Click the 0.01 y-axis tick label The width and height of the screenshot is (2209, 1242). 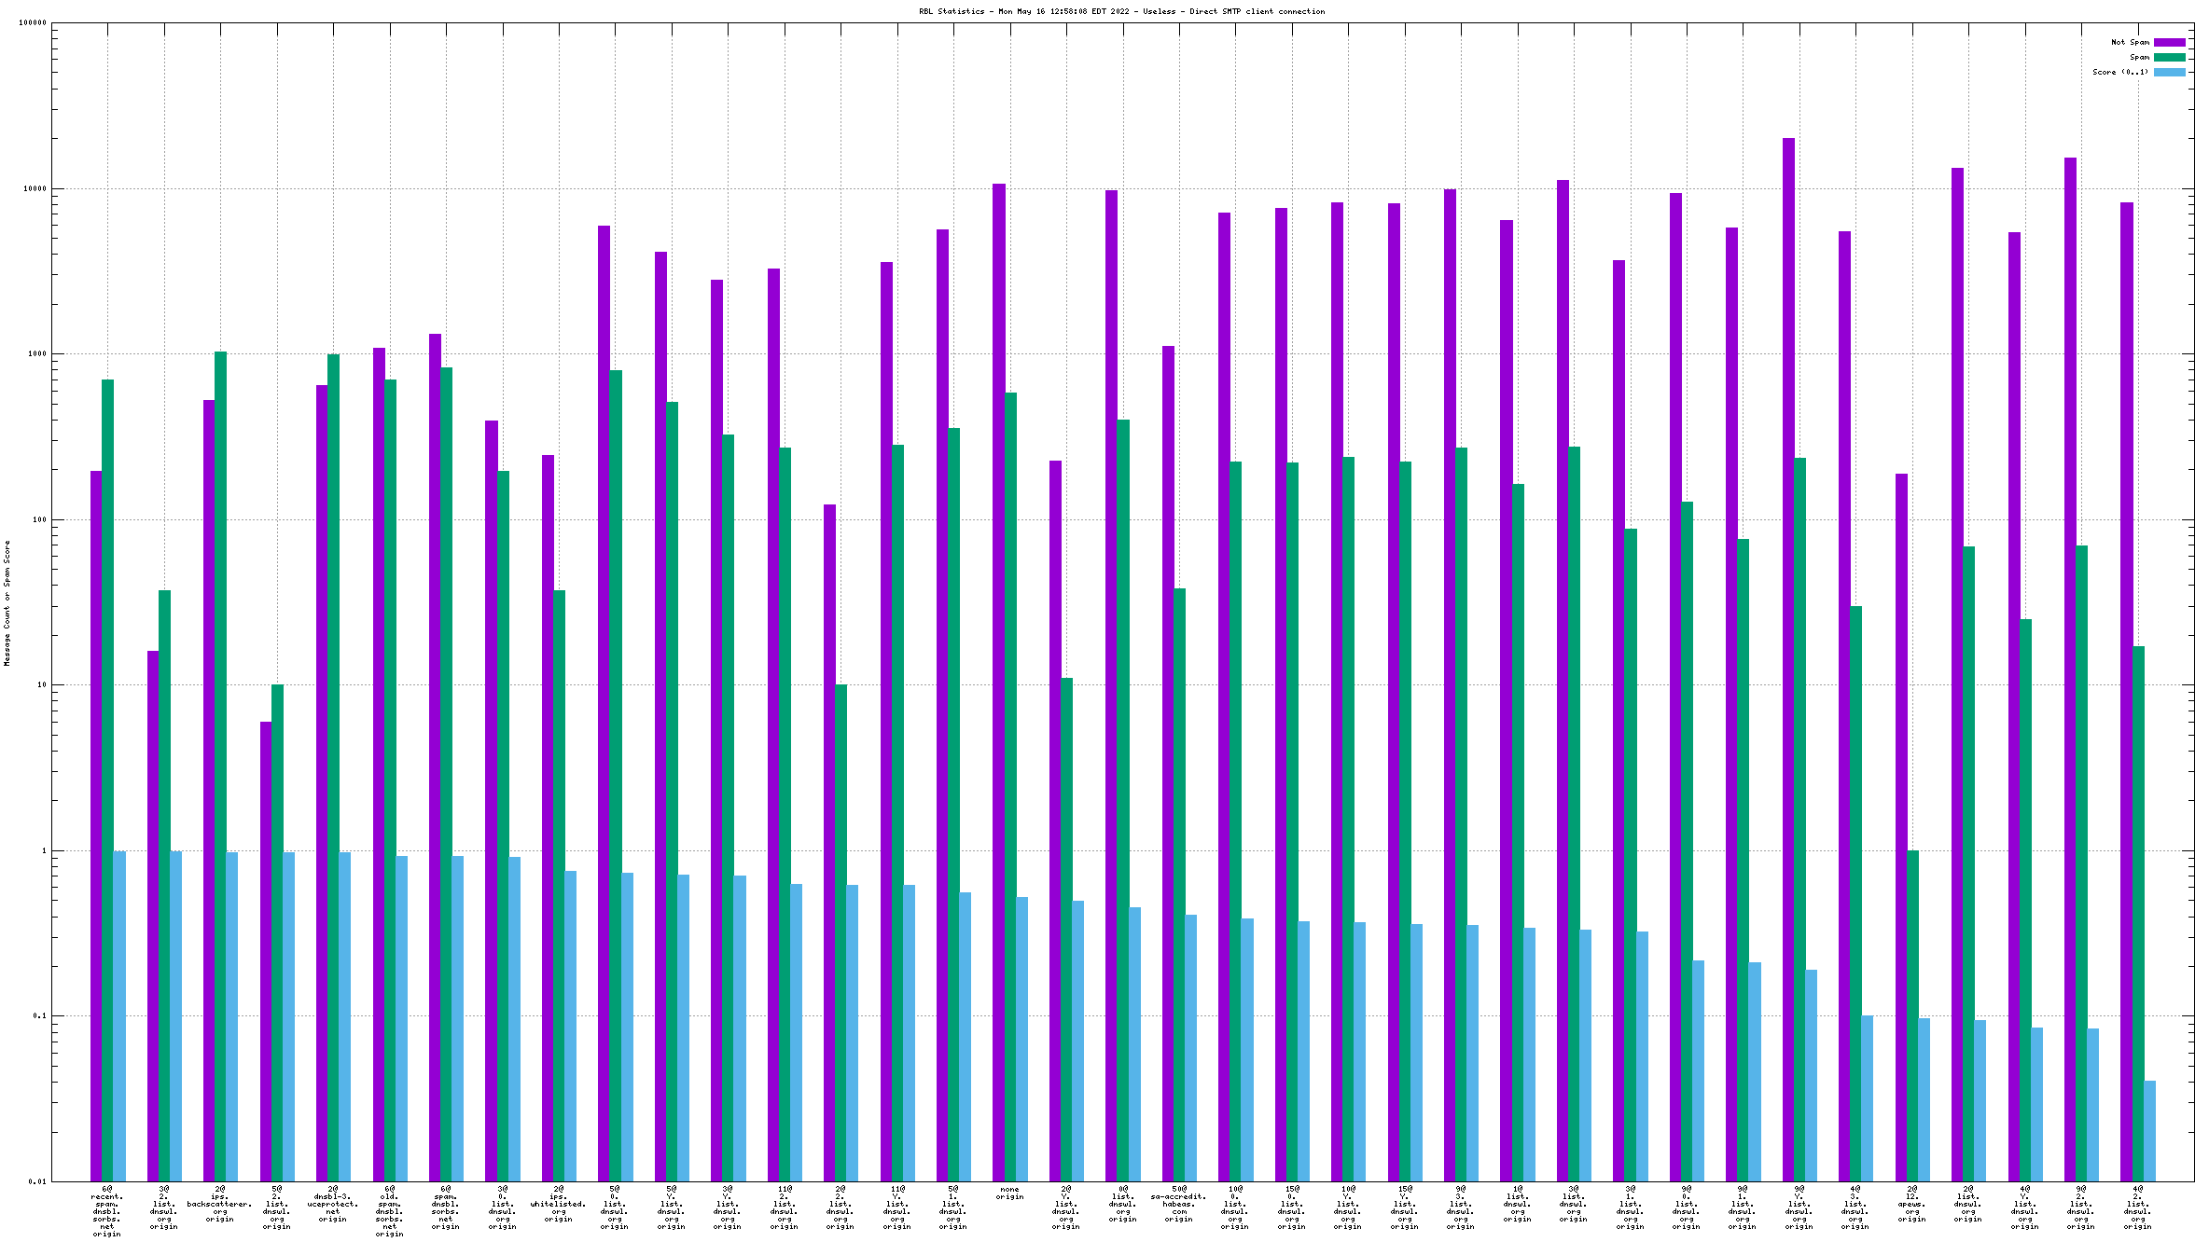pos(37,1181)
